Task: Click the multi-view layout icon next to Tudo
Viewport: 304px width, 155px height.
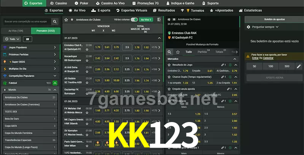Action: coord(27,39)
